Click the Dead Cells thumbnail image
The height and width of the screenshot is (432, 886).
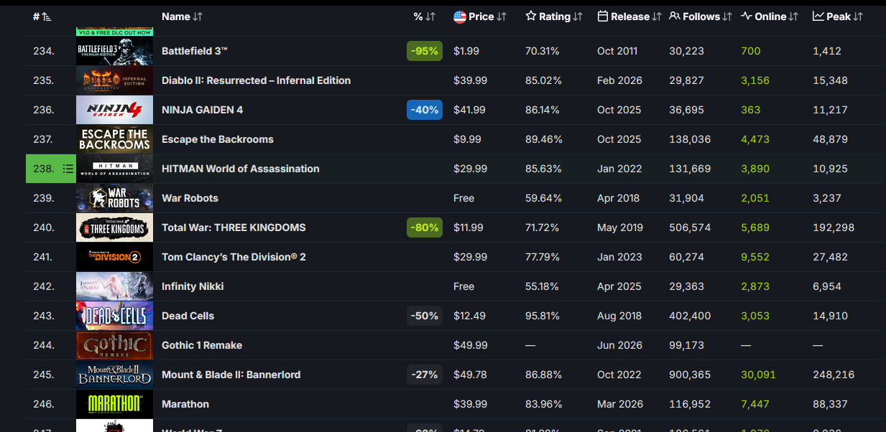[x=114, y=316]
